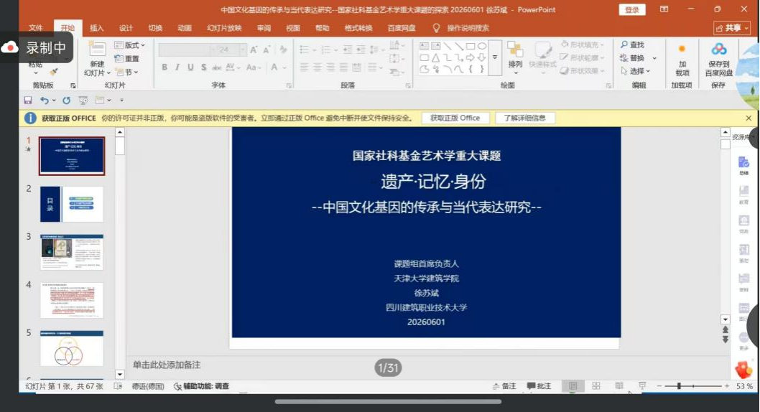Select the oval shape in shapes gallery

(482, 46)
